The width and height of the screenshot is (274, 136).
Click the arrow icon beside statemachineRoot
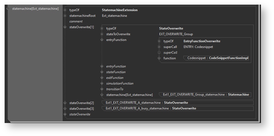(x=65, y=16)
